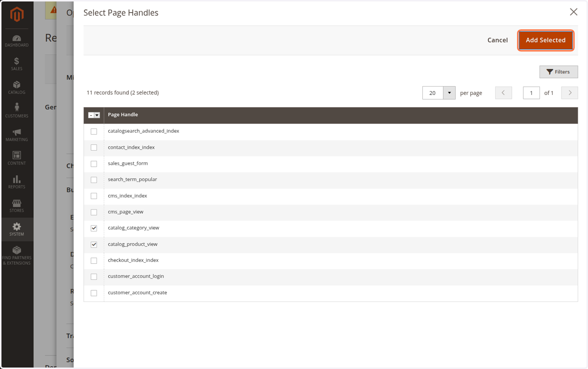Close the Select Page Handles dialog
Image resolution: width=588 pixels, height=369 pixels.
click(573, 12)
